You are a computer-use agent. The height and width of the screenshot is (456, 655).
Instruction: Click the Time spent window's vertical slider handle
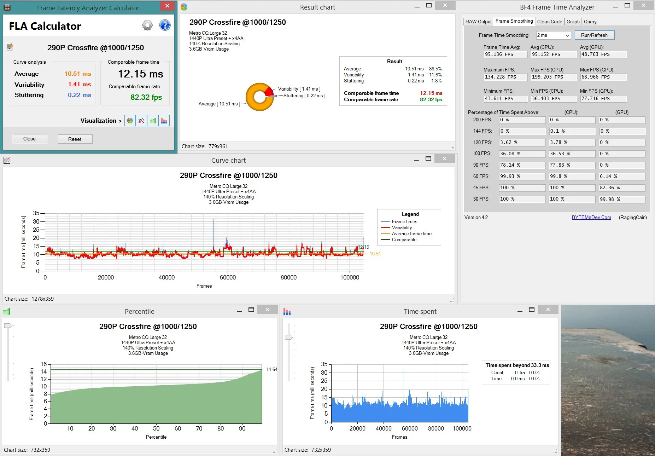pos(289,337)
